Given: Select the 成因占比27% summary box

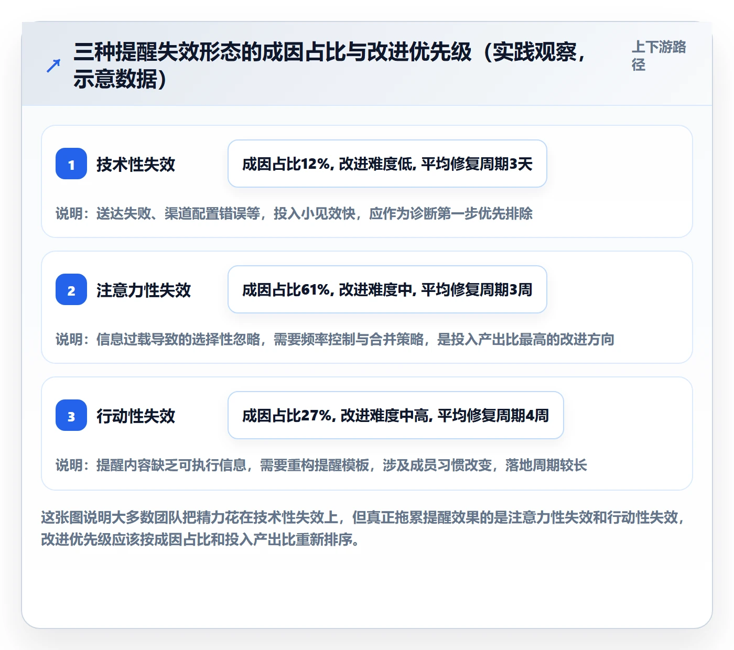Looking at the screenshot, I should (396, 415).
